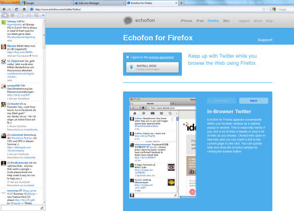Open SZ_Digital's avatar in the sidebar

point(4,62)
